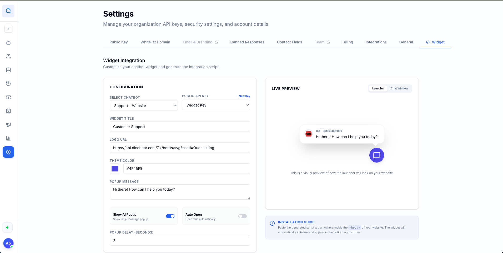Image resolution: width=503 pixels, height=253 pixels.
Task: Open the contact book icon in the sidebar
Action: pyautogui.click(x=8, y=111)
